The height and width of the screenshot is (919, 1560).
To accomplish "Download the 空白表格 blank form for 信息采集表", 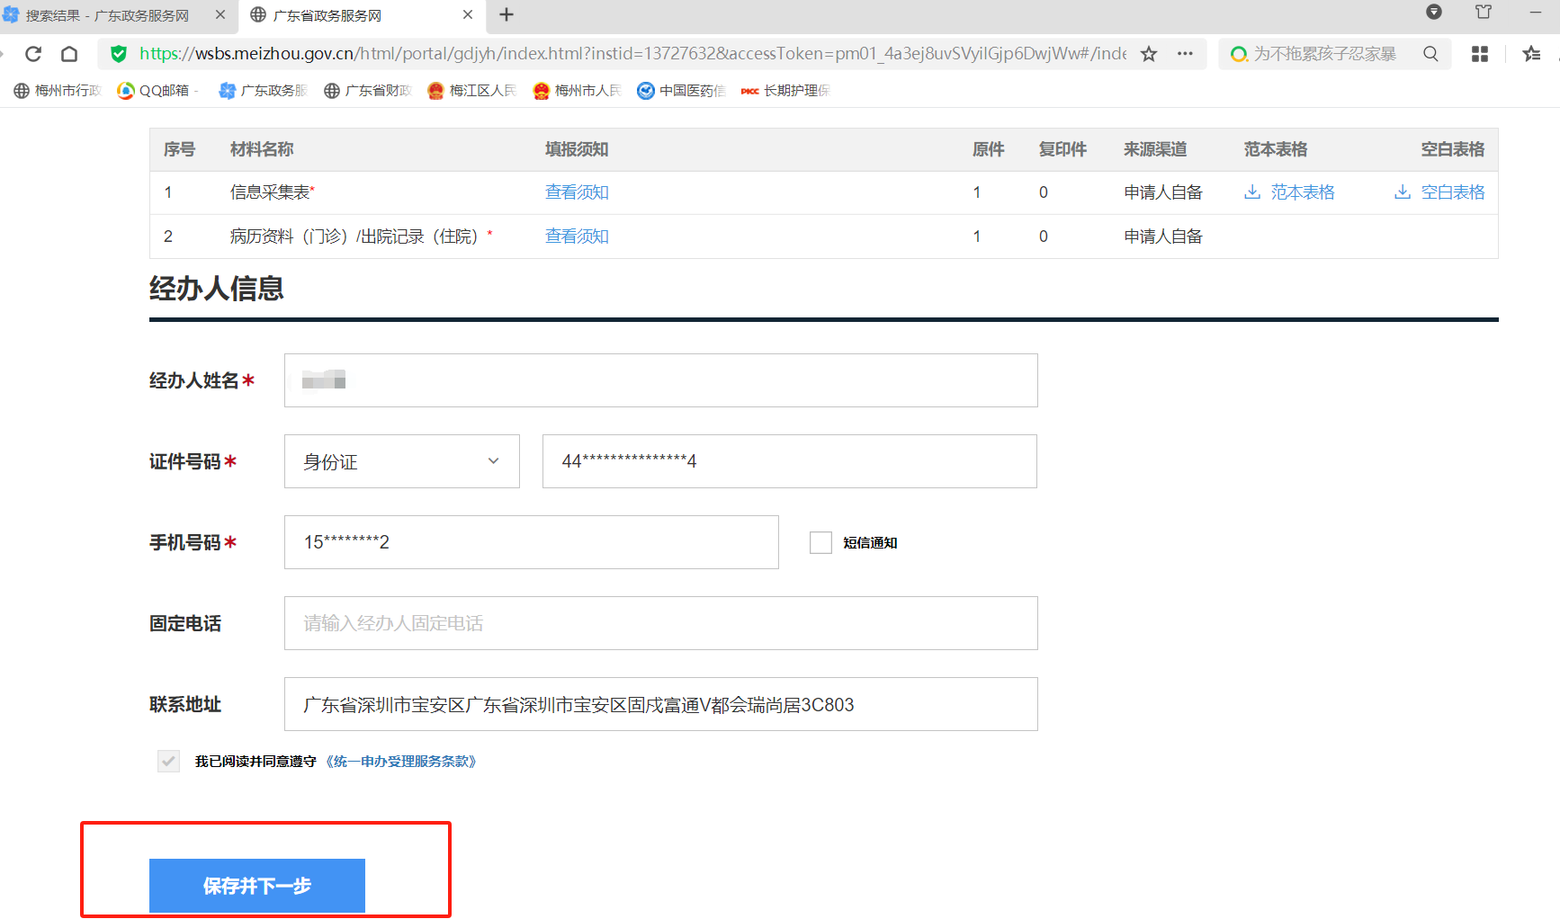I will (x=1448, y=192).
